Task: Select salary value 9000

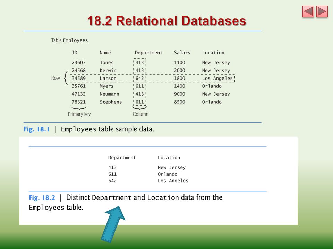Action: click(179, 94)
